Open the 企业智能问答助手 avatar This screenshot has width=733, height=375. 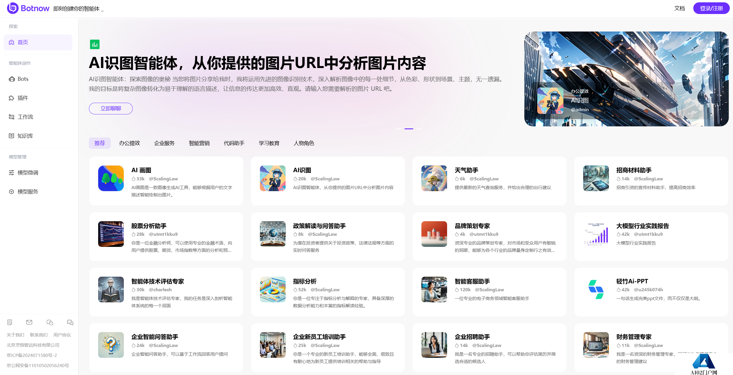111,345
